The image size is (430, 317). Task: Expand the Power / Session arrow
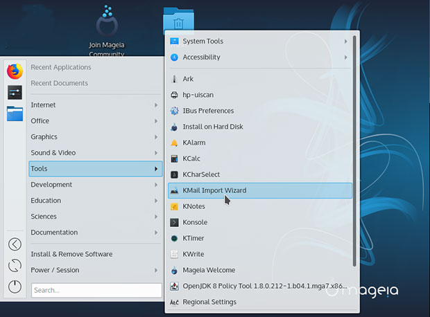click(156, 270)
